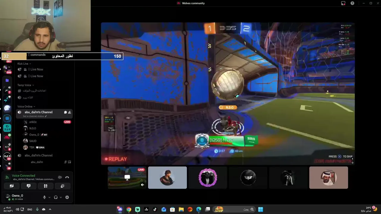Disconnect from voice using the hang-up icon
Image resolution: width=381 pixels, height=214 pixels.
pos(67,177)
